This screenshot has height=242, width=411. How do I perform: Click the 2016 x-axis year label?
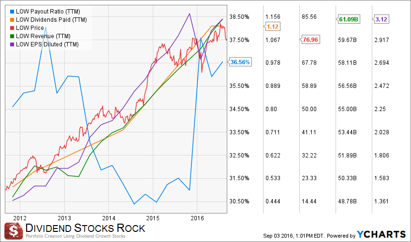pyautogui.click(x=197, y=218)
